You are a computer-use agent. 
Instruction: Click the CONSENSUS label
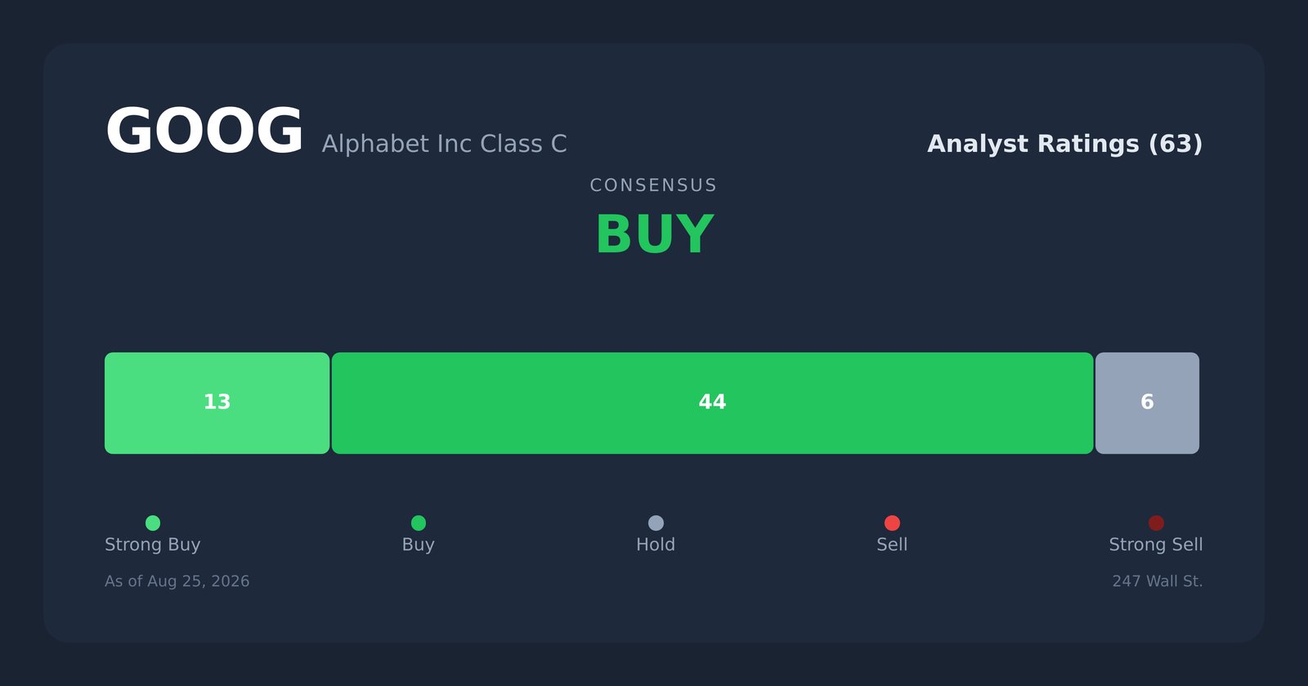[653, 185]
